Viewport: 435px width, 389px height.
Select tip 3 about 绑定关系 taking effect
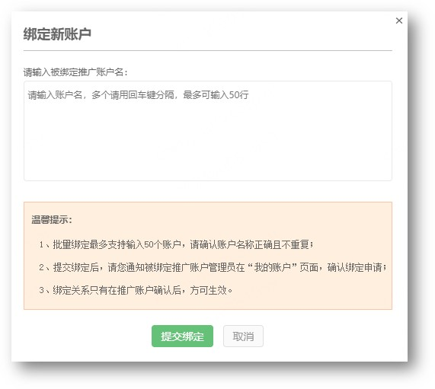(x=136, y=290)
